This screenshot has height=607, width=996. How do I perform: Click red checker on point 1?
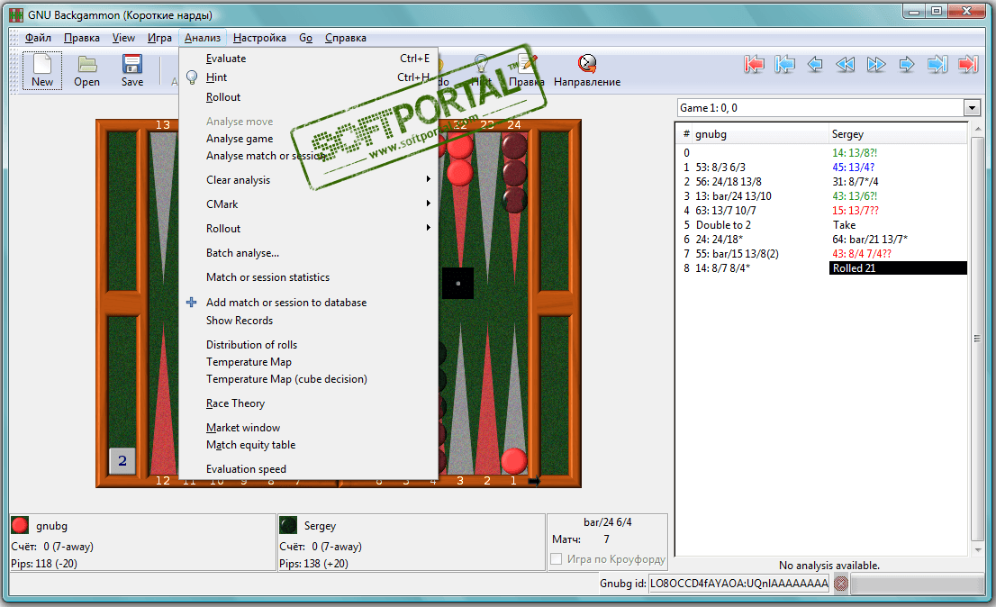pos(514,461)
